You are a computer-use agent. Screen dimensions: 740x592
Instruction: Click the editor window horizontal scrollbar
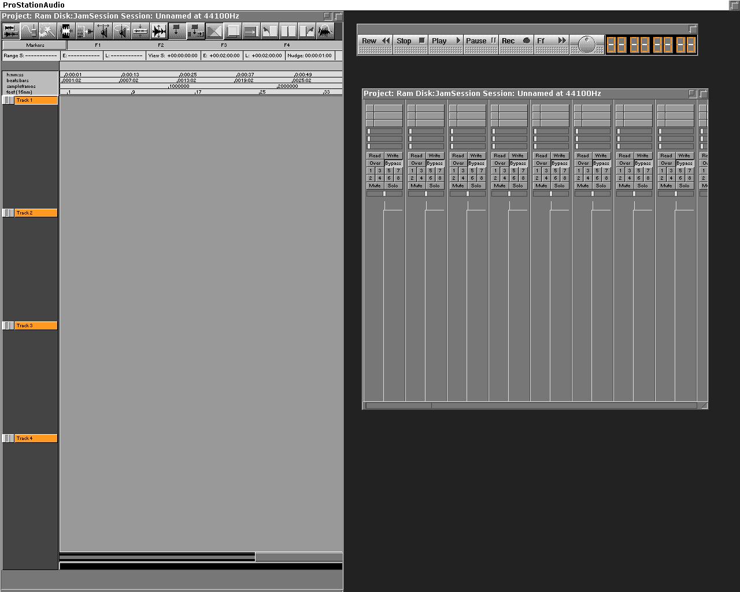[201, 557]
